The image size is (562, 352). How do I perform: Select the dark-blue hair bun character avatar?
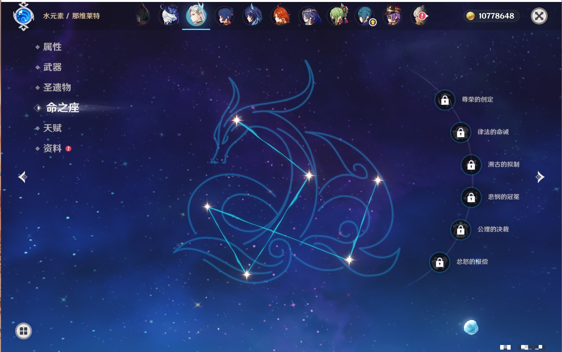(x=225, y=16)
